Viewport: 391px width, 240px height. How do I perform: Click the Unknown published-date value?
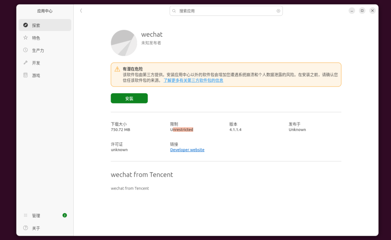tap(297, 130)
